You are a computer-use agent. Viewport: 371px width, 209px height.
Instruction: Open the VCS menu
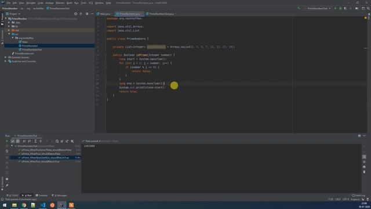click(x=91, y=3)
